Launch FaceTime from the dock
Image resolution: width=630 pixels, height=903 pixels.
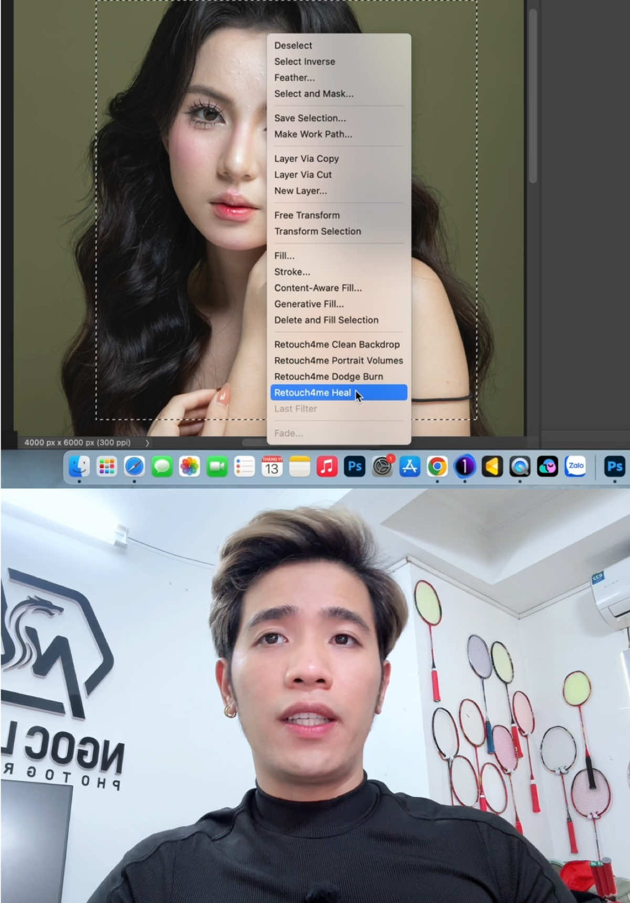217,466
